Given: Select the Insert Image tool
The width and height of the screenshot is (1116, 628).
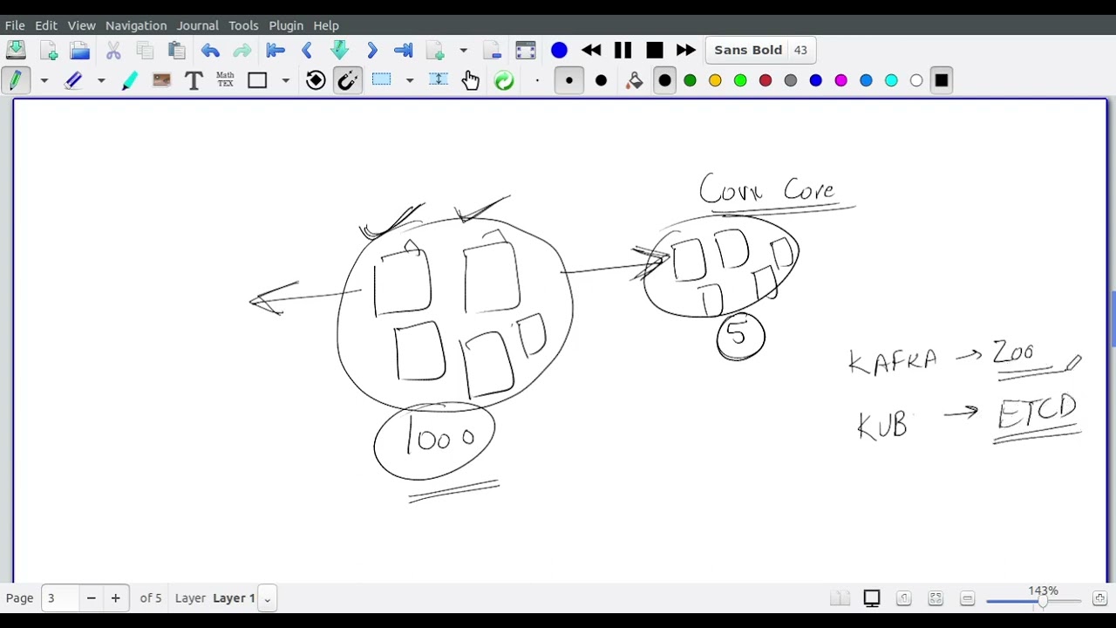Looking at the screenshot, I should 161,80.
